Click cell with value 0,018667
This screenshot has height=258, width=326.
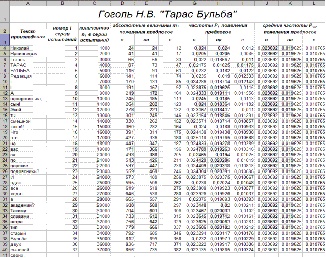(x=219, y=60)
